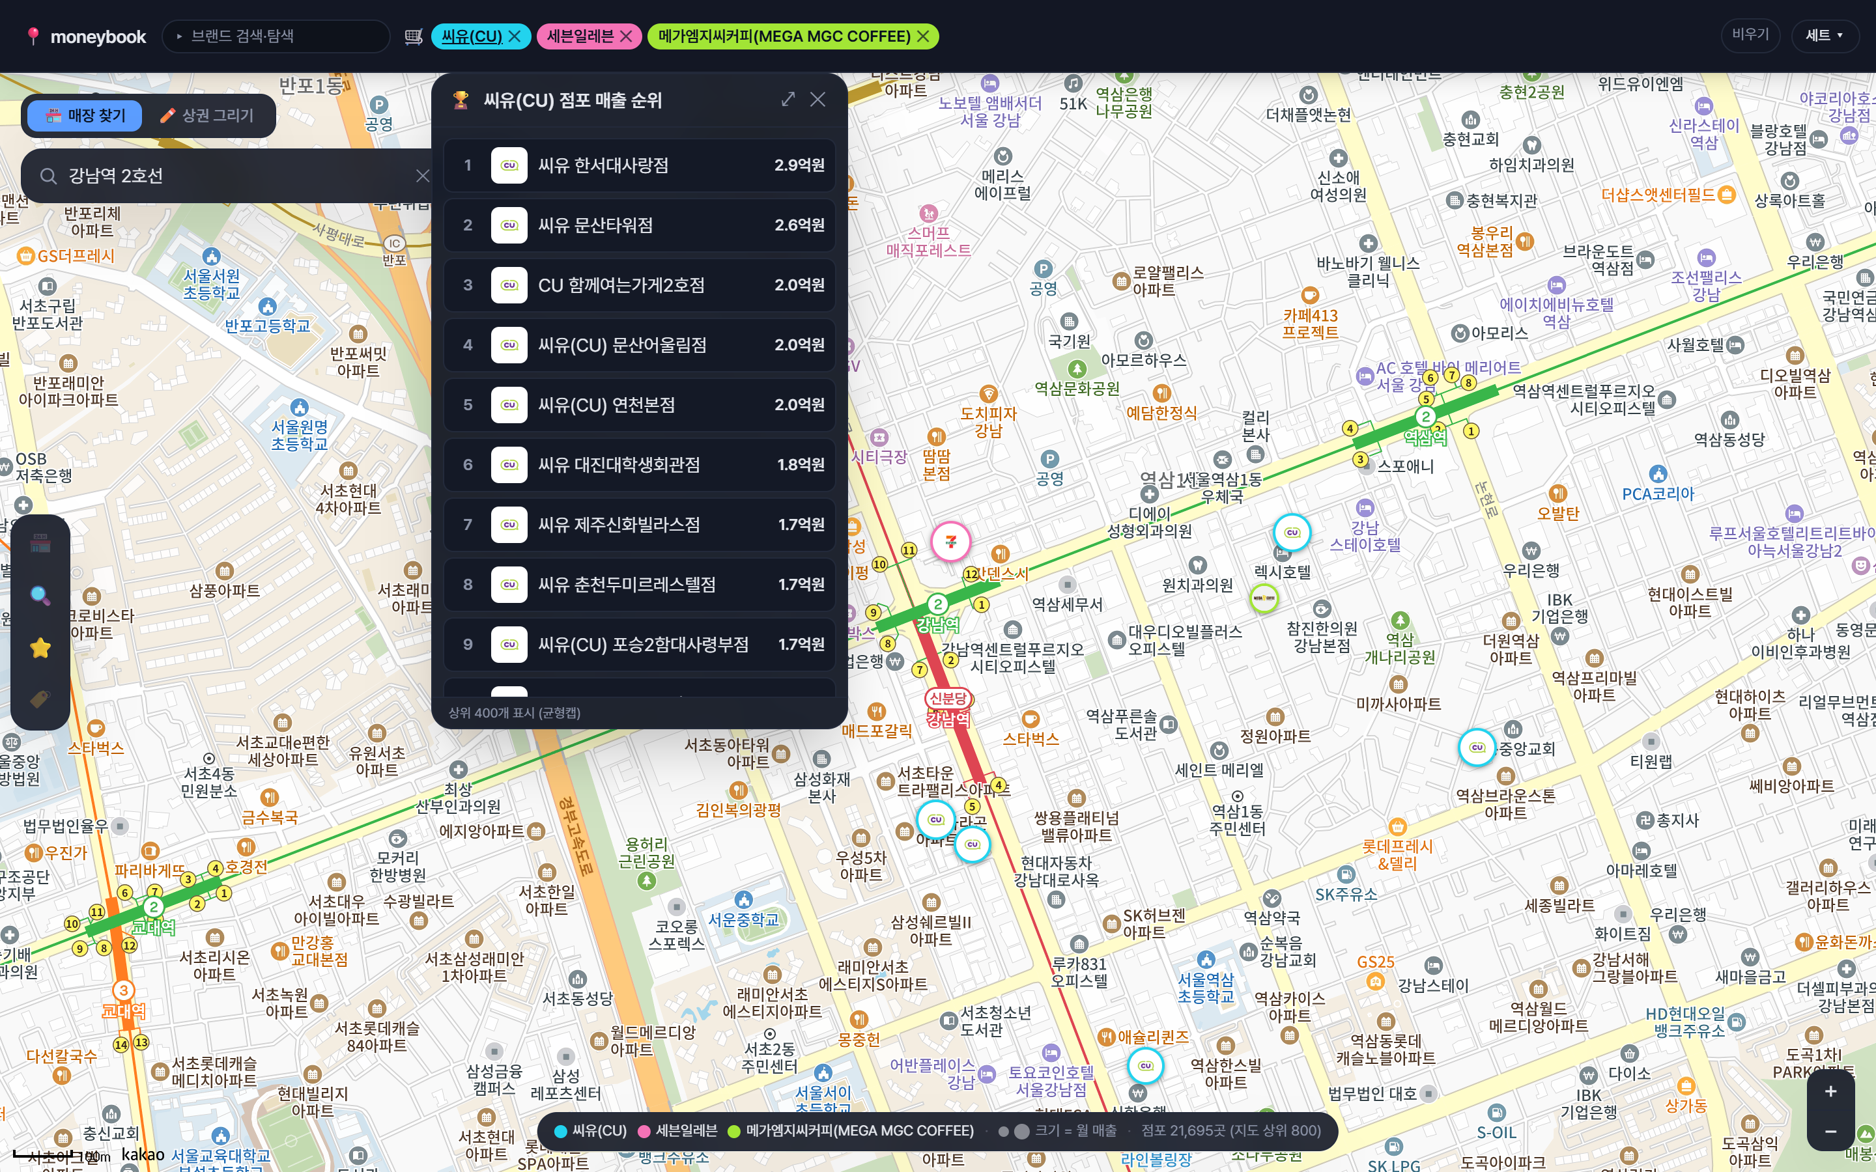Remove the MEGA MGC COFFEE brand chip

[x=923, y=36]
